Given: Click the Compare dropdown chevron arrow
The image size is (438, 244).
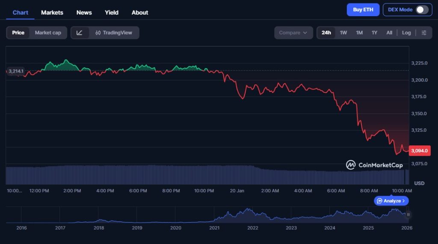Looking at the screenshot, I should [305, 33].
